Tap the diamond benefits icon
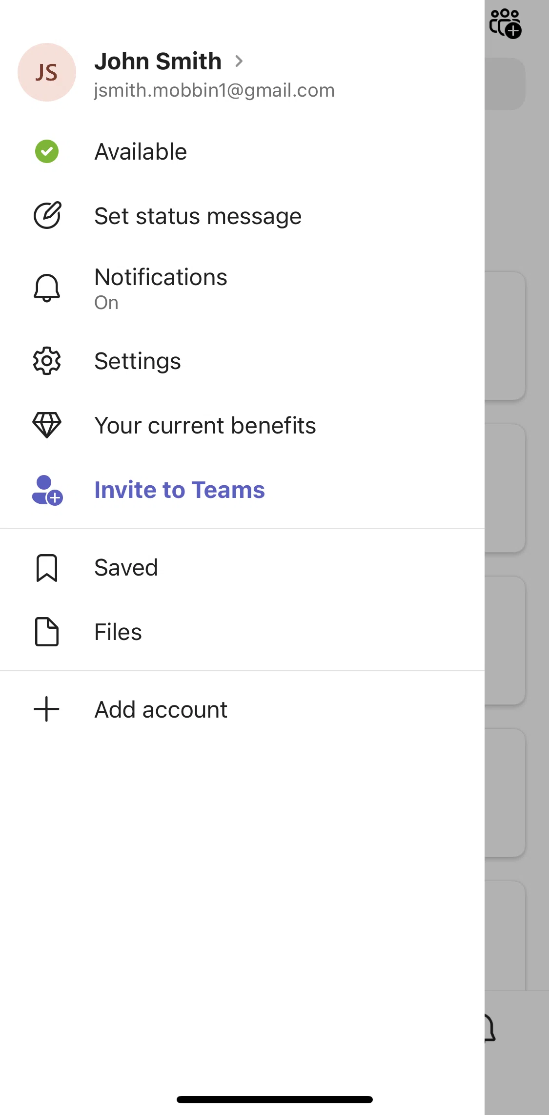This screenshot has height=1115, width=549. click(x=47, y=425)
